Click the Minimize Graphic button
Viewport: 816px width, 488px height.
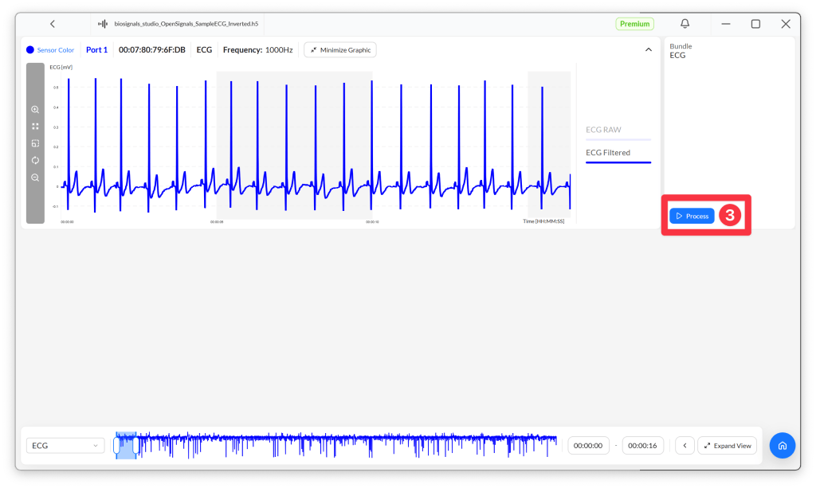click(340, 50)
